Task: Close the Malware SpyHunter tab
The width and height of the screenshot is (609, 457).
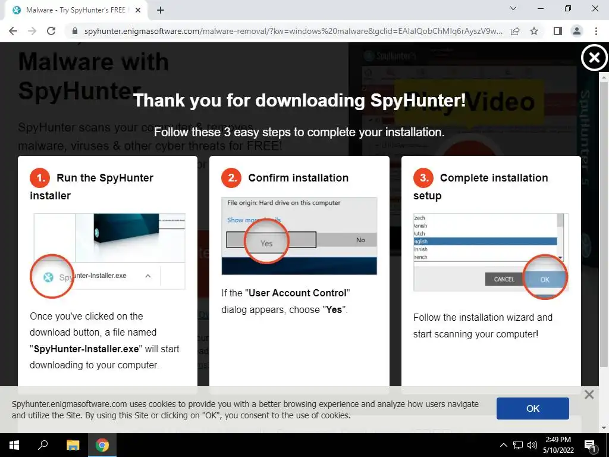Action: [x=138, y=11]
